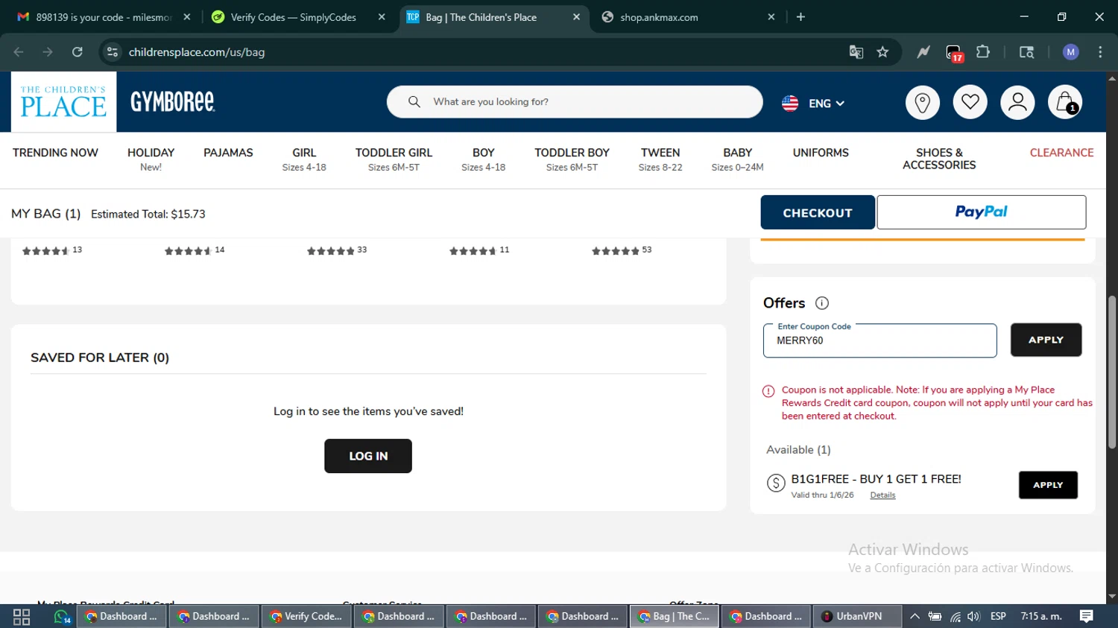1118x628 pixels.
Task: Open SHOES & ACCESSORIES menu
Action: pos(939,159)
